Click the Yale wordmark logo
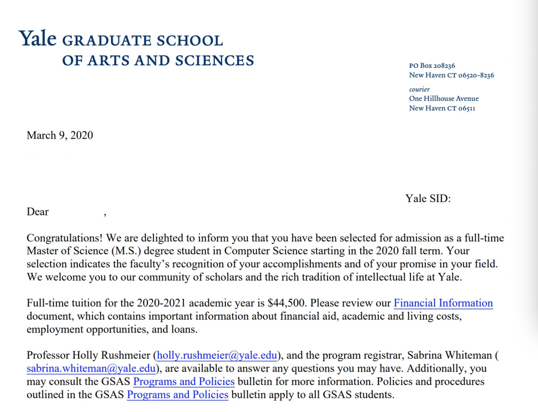538x412 pixels. 38,39
